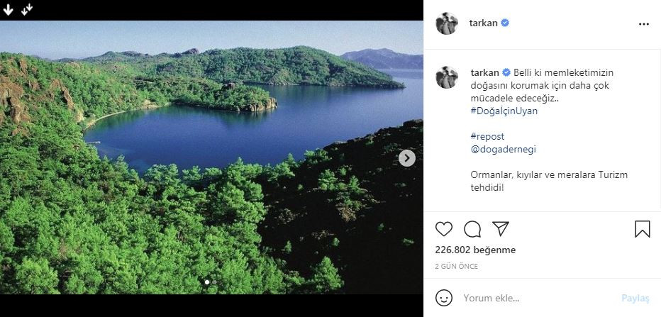Viewport: 661px width, 317px height.
Task: Open the three-dots more options menu
Action: coord(643,23)
